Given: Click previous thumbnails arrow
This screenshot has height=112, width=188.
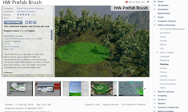Looking at the screenshot, I should click(x=4, y=89).
